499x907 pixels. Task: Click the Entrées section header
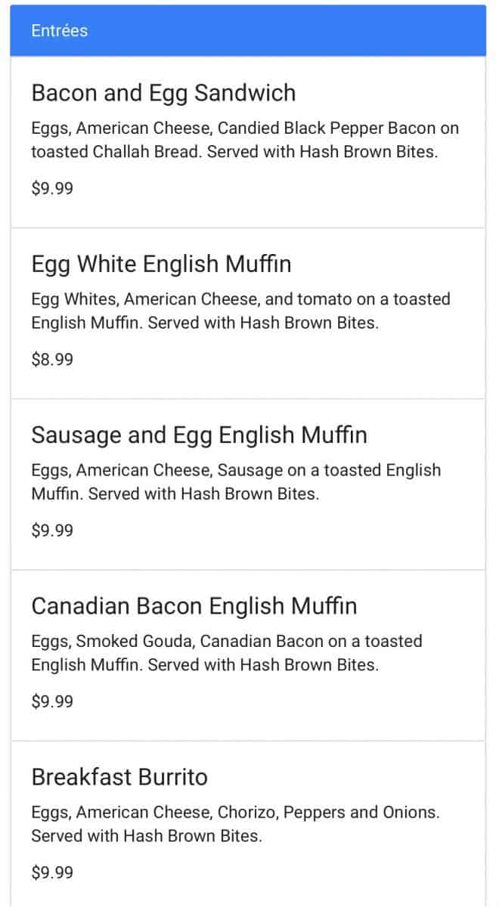[60, 31]
